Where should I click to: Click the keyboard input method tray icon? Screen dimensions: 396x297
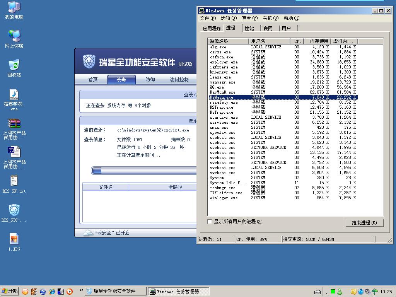pyautogui.click(x=317, y=292)
